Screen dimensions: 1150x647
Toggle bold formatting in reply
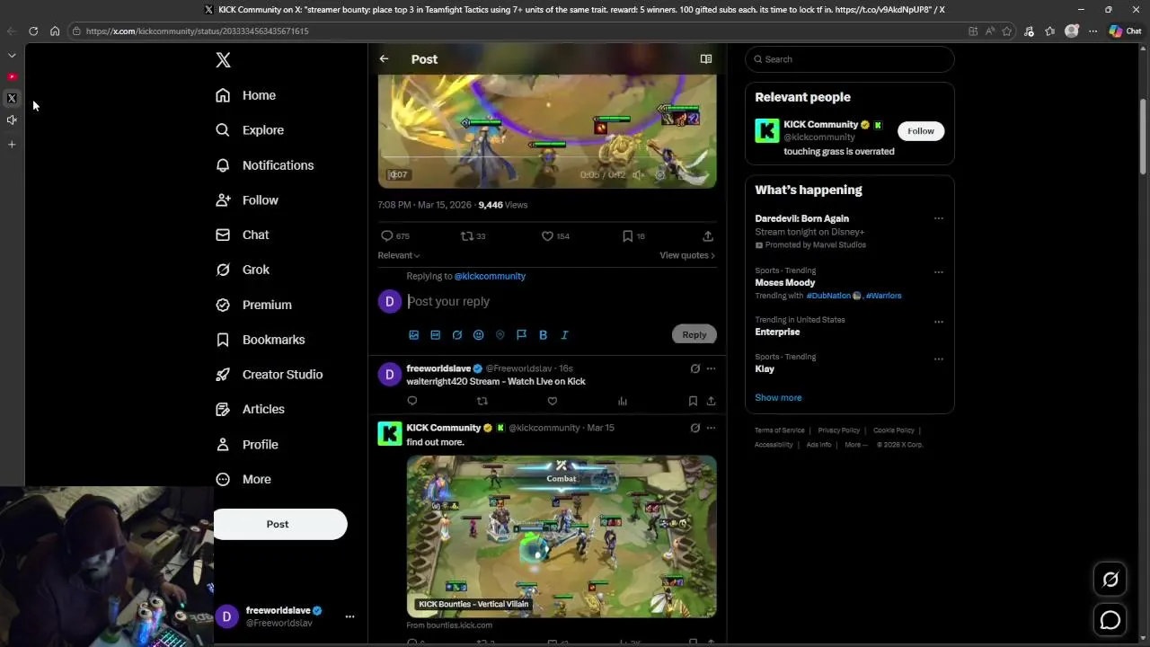tap(543, 335)
